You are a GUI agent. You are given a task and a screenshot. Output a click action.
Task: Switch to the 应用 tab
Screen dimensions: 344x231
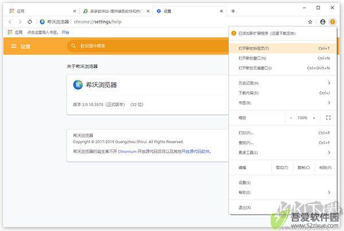coord(42,11)
